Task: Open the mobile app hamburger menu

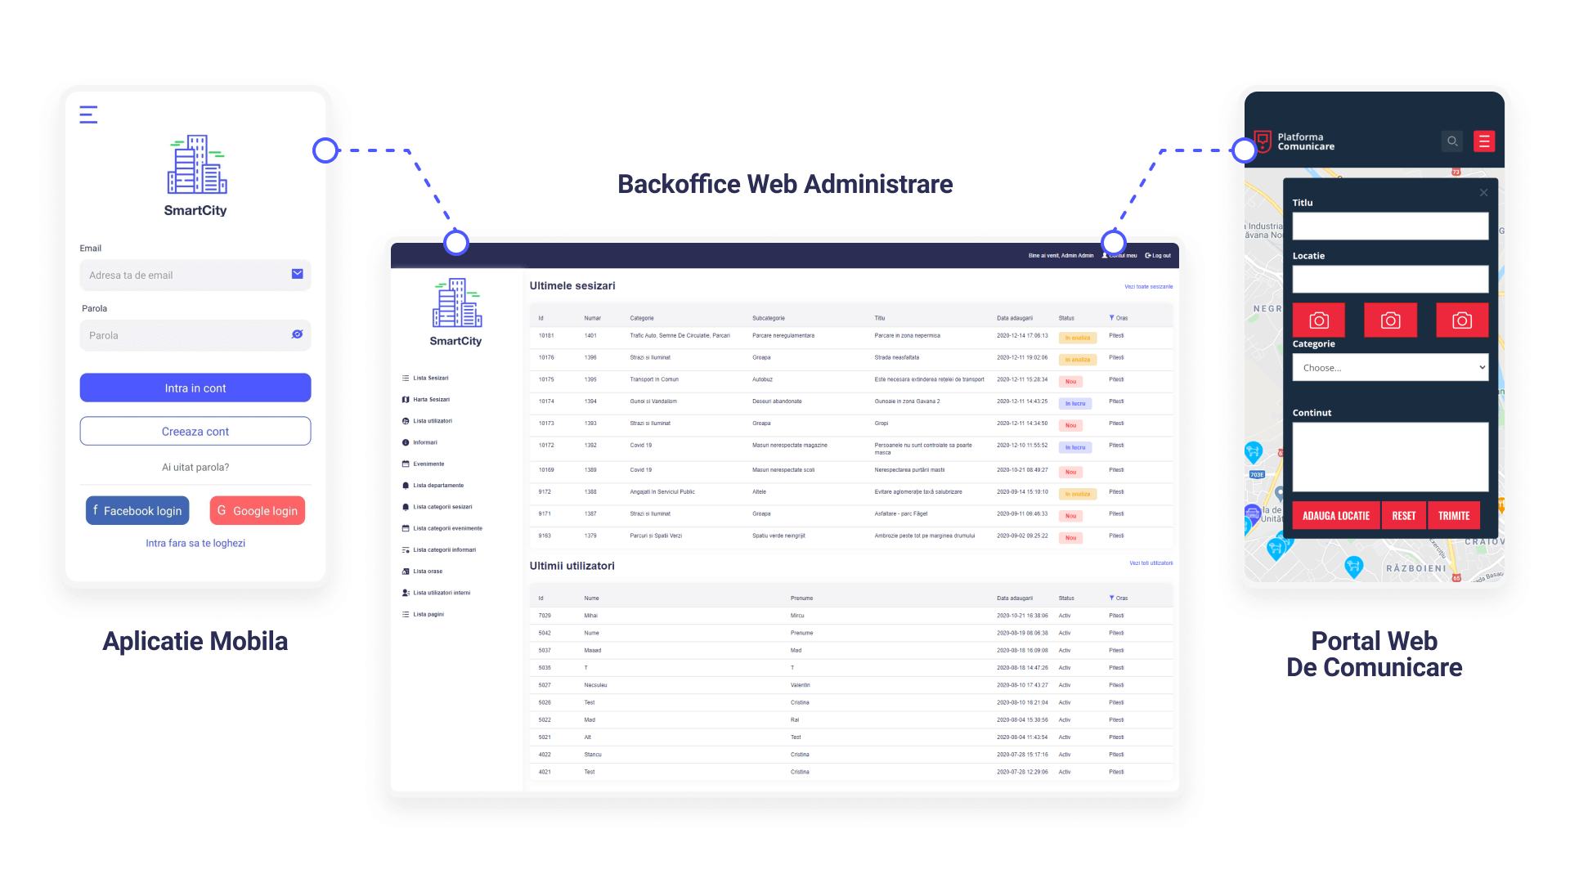Action: point(88,114)
